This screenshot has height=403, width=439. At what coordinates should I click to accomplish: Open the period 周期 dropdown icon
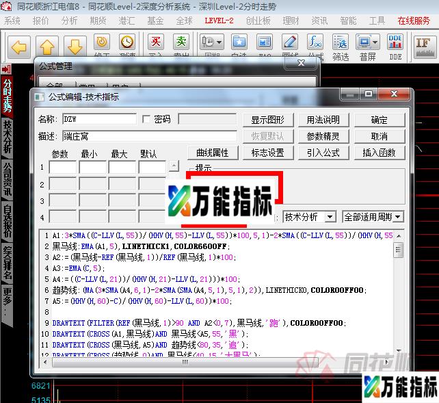[212, 42]
